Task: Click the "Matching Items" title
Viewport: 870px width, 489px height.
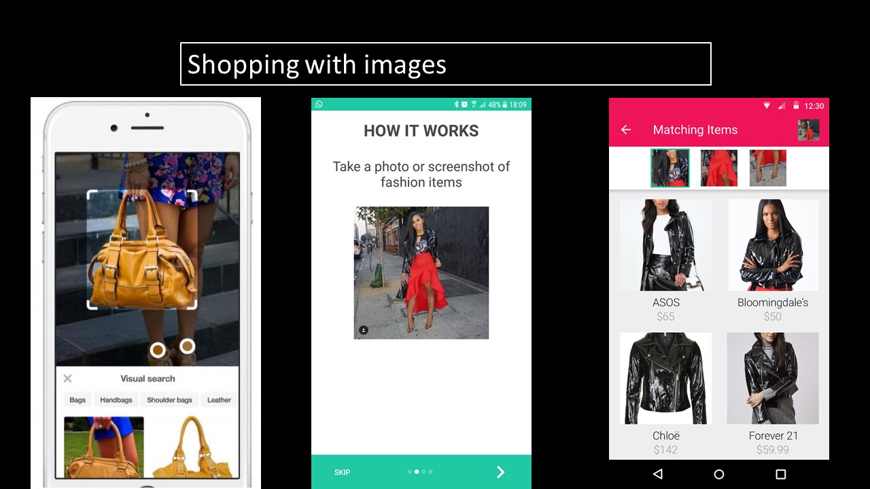Action: 695,130
